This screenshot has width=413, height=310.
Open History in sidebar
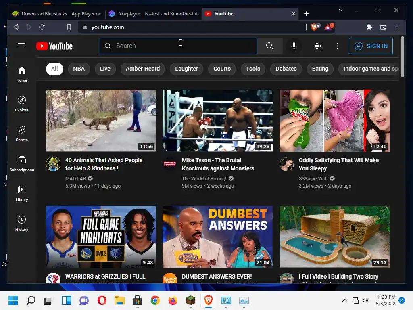click(22, 223)
